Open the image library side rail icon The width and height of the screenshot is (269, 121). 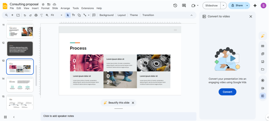click(263, 54)
